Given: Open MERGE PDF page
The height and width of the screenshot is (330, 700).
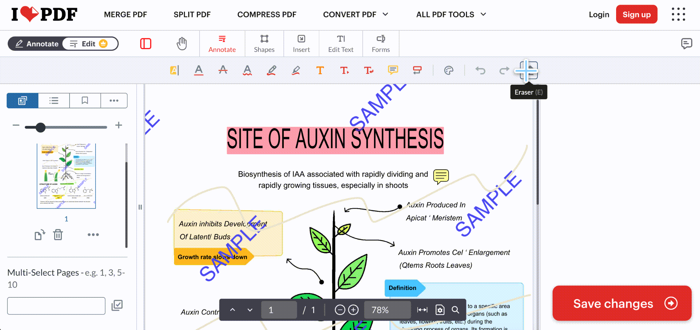Looking at the screenshot, I should click(125, 15).
